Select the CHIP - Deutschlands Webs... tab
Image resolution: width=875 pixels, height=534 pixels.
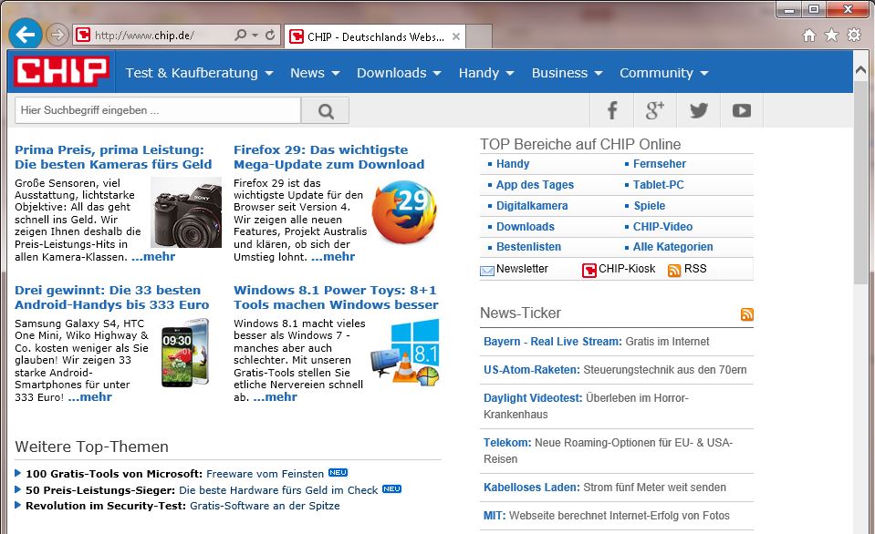point(374,36)
